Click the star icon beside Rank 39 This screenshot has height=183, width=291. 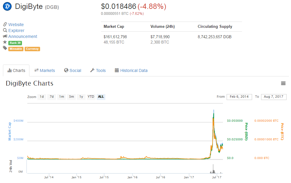click(5, 42)
